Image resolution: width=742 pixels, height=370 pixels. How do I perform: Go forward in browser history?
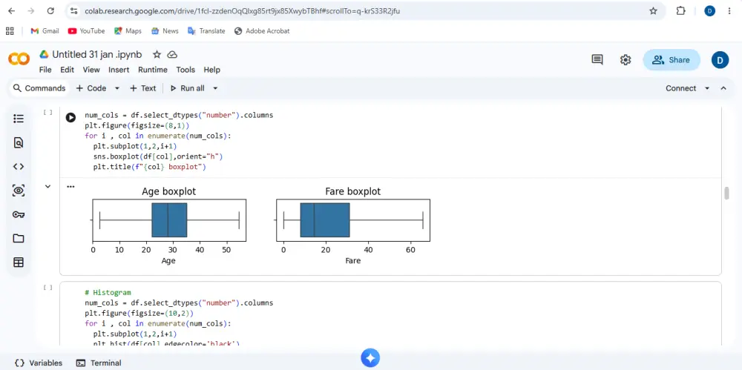tap(31, 11)
